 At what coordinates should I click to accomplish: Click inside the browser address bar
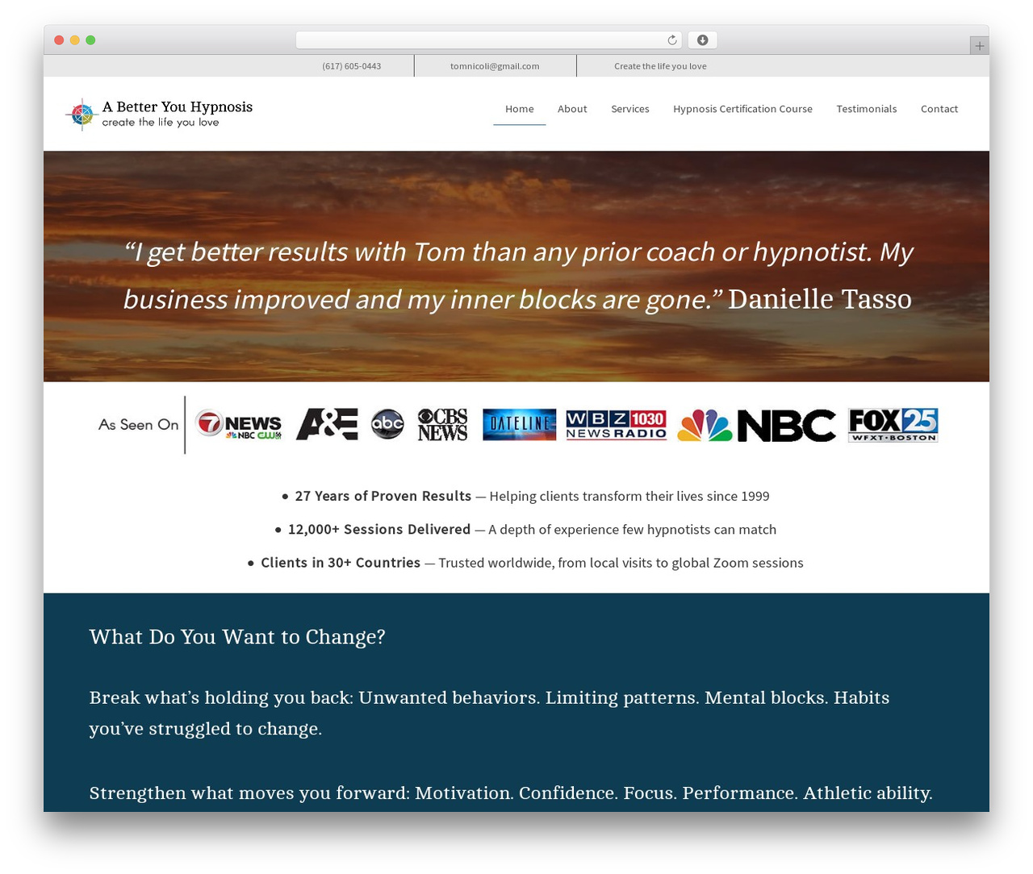tap(489, 40)
